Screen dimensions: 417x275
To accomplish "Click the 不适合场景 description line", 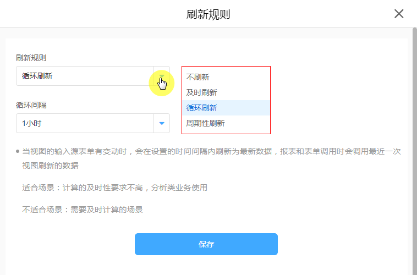I will (x=83, y=210).
